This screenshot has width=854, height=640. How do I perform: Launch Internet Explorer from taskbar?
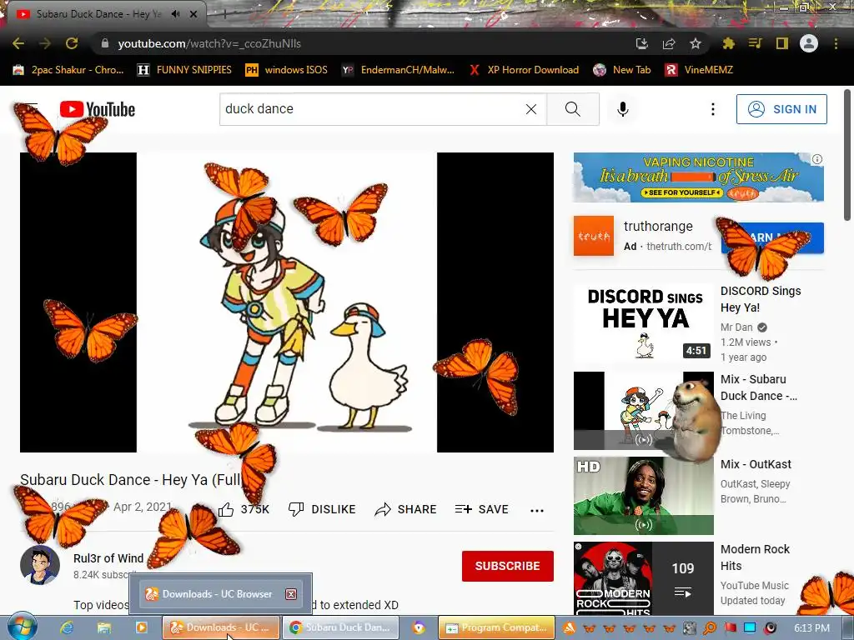tap(67, 627)
